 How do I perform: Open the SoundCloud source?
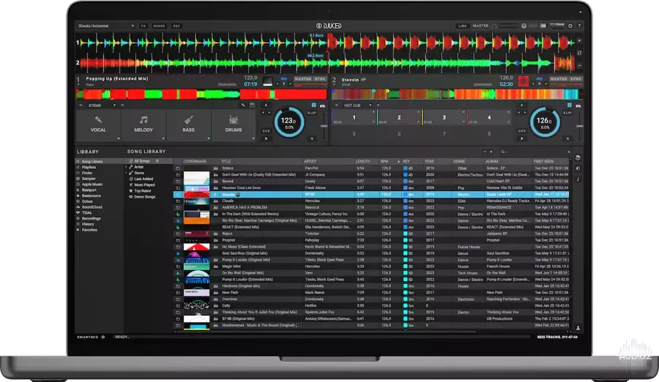(x=92, y=207)
